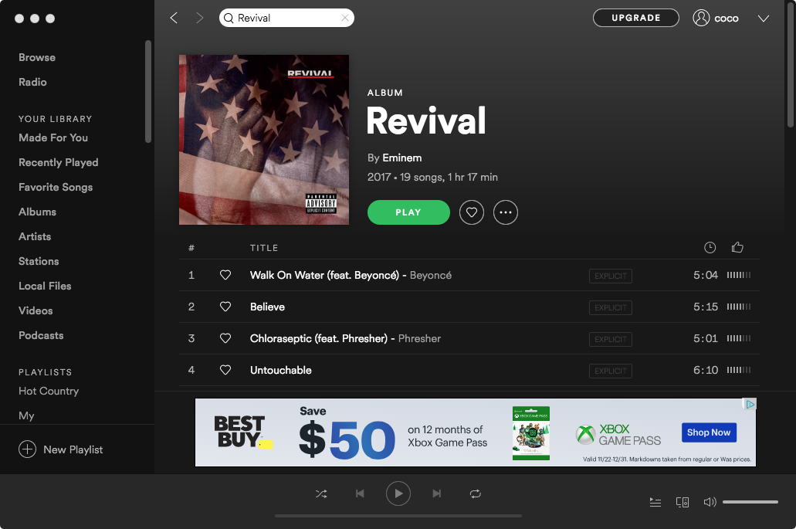The width and height of the screenshot is (796, 529).
Task: Click the green PLAY button
Action: pos(408,212)
